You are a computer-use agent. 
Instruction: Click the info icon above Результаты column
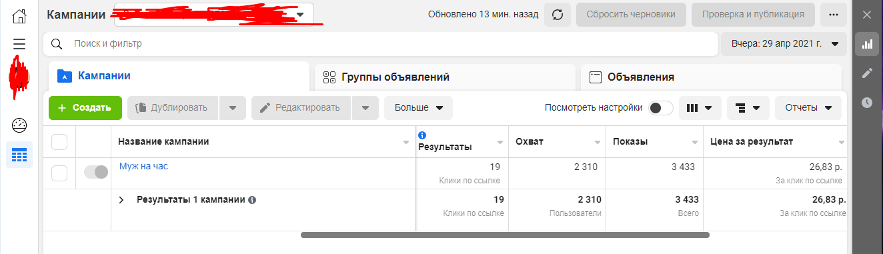point(422,135)
